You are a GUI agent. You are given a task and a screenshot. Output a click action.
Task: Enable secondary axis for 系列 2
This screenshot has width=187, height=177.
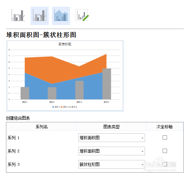[165, 151]
